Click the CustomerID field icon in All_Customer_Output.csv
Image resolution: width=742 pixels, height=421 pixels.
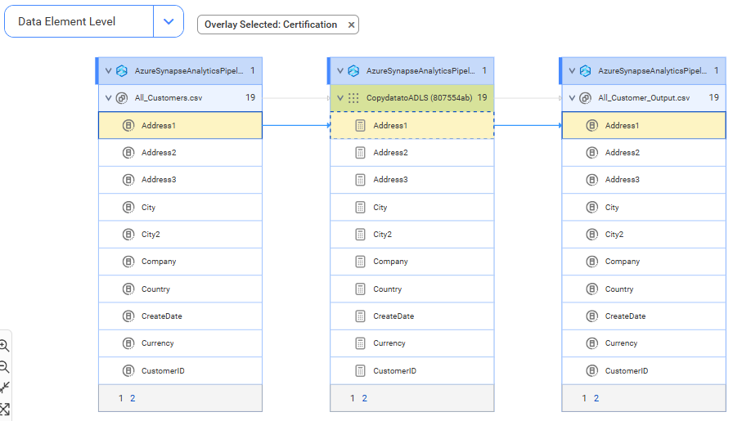pyautogui.click(x=592, y=371)
